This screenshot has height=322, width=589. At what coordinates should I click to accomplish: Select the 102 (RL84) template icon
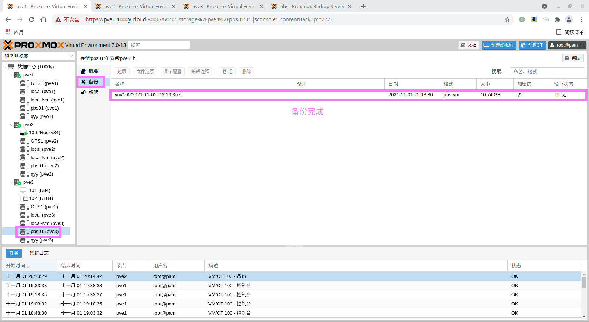pos(24,198)
